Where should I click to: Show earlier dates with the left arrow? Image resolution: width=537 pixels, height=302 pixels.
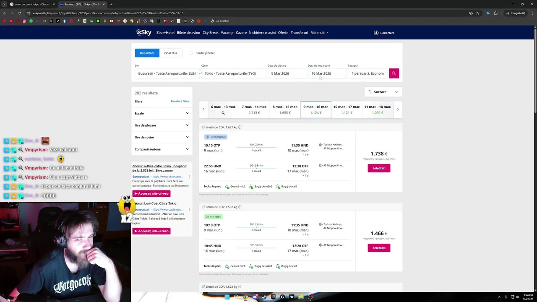tap(203, 109)
